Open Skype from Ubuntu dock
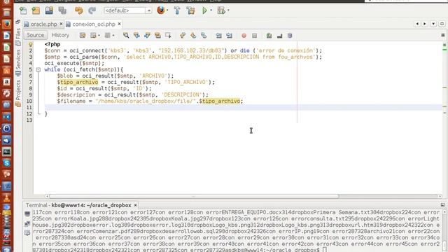This screenshot has height=252, width=448. pos(6,163)
